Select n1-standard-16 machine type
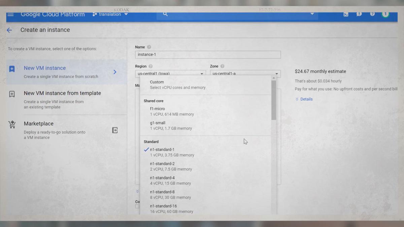Screen dimensions: 404x227 205,209
